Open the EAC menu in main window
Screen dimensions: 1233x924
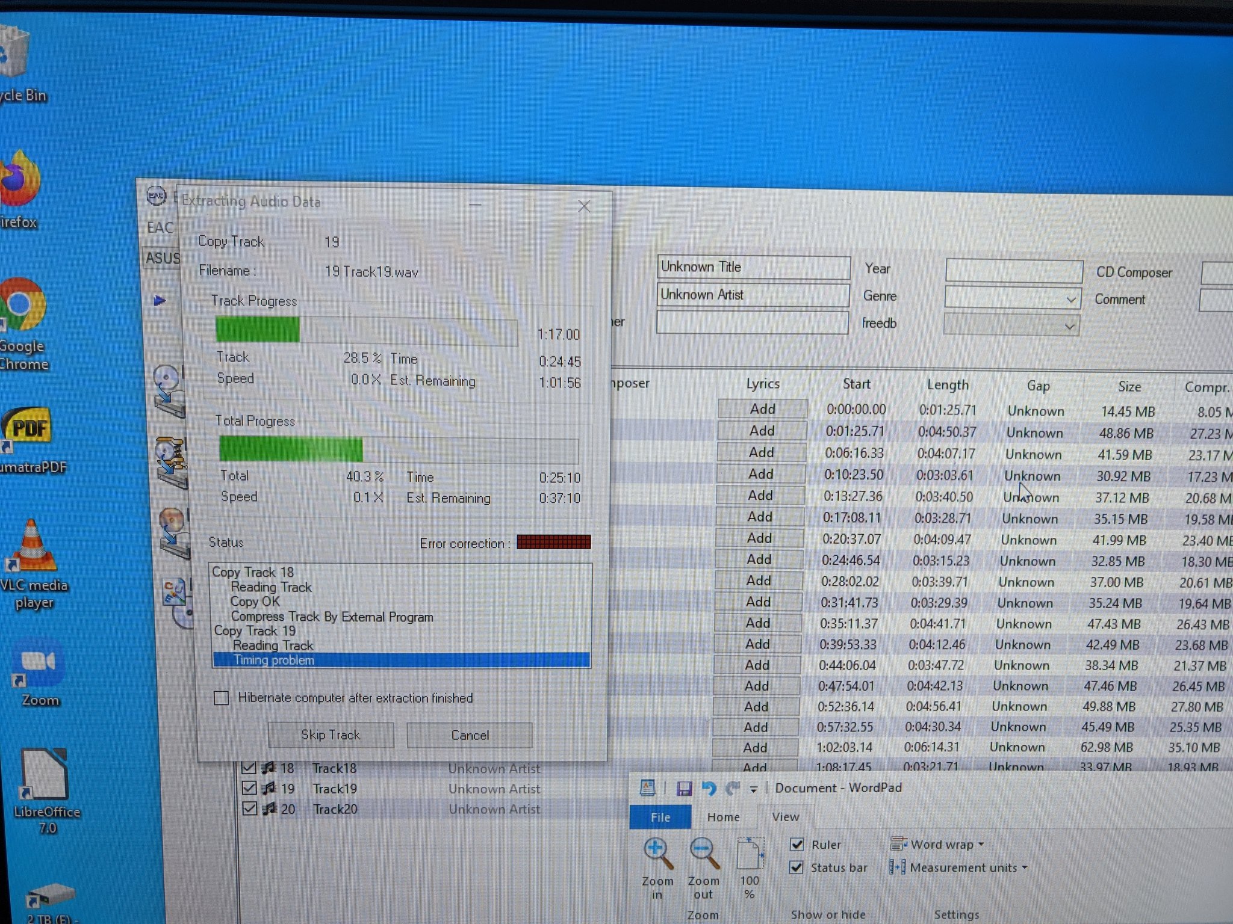click(160, 227)
